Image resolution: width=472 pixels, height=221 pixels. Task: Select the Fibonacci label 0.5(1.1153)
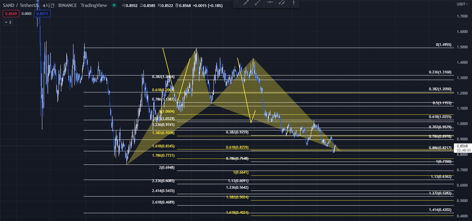click(442, 103)
